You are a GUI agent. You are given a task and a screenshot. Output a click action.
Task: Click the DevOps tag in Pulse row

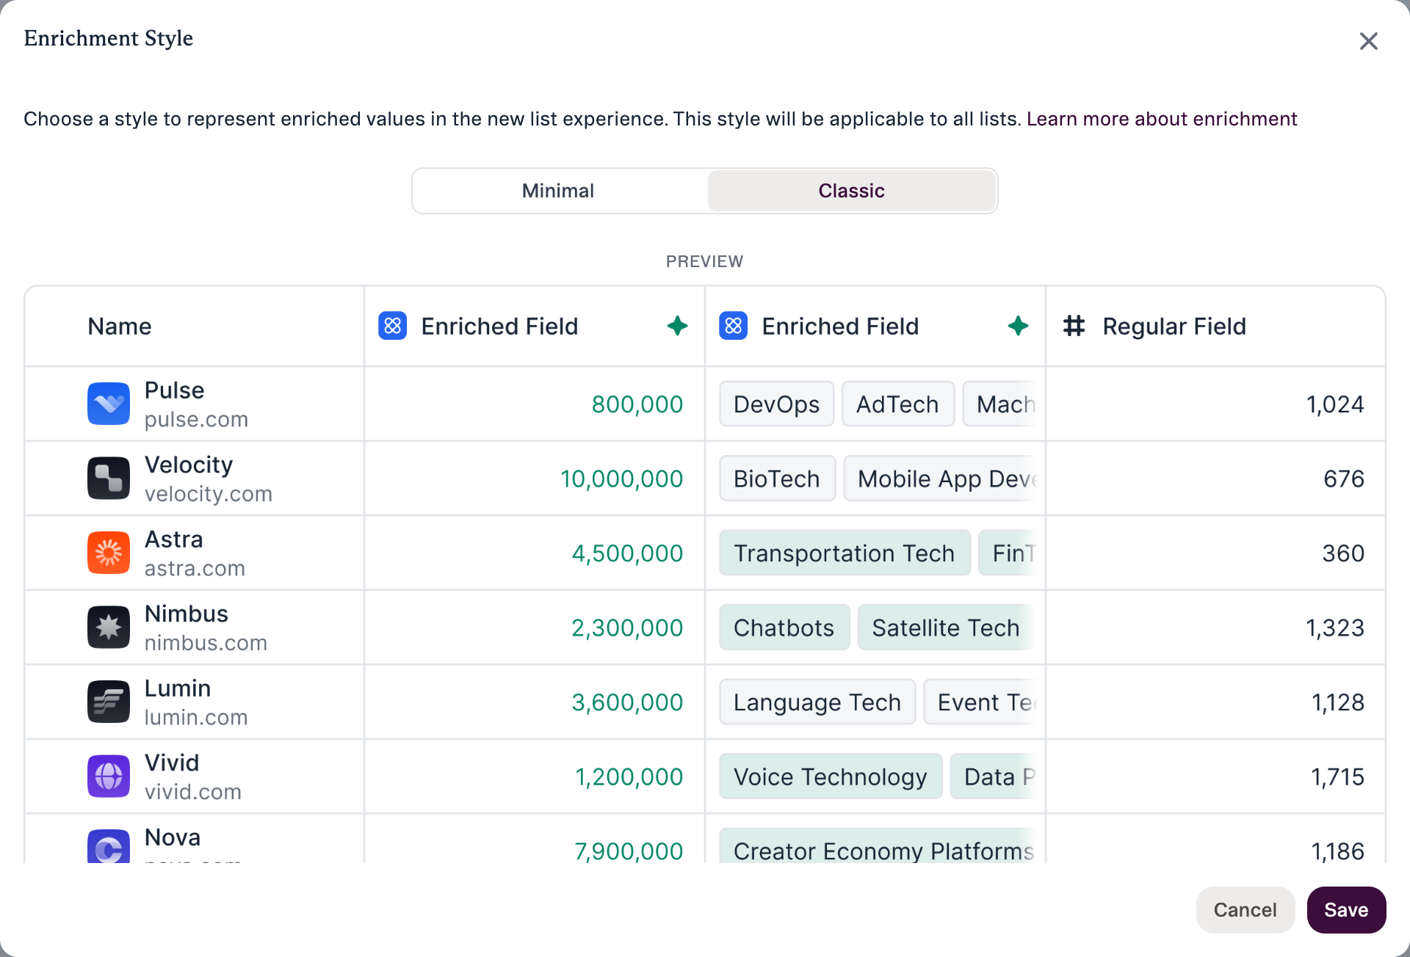click(776, 404)
